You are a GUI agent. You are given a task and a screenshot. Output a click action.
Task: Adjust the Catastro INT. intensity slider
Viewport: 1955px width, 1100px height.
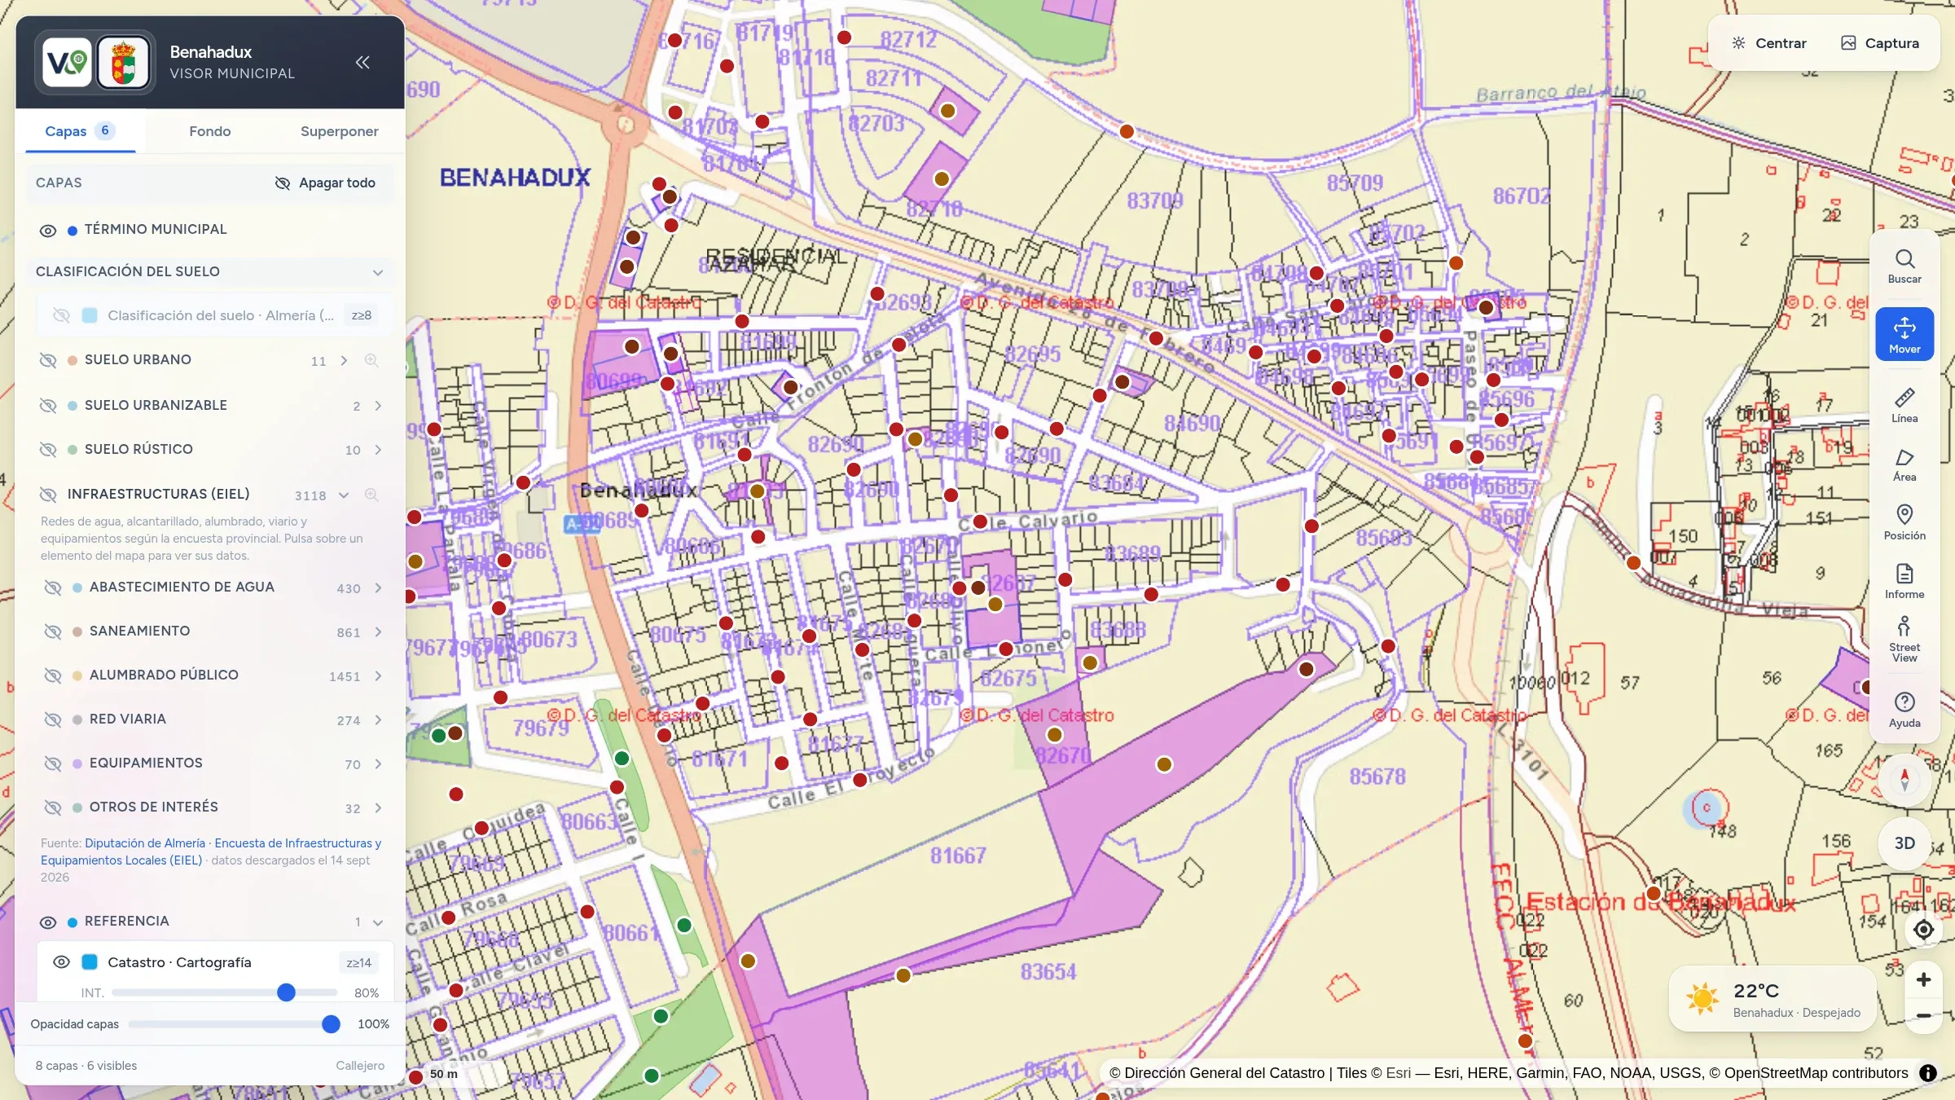(225, 992)
